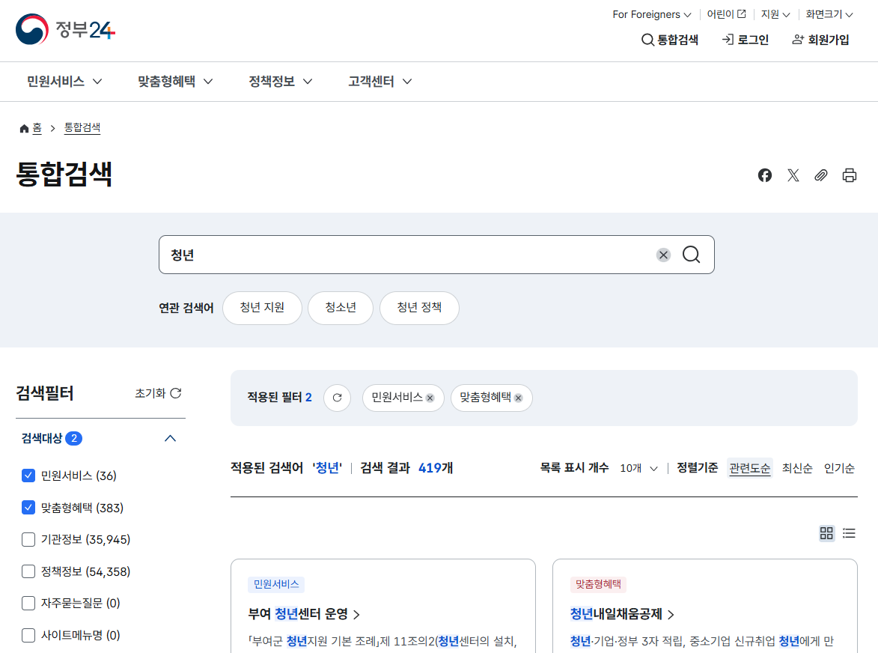Switch results to list view

[x=849, y=533]
